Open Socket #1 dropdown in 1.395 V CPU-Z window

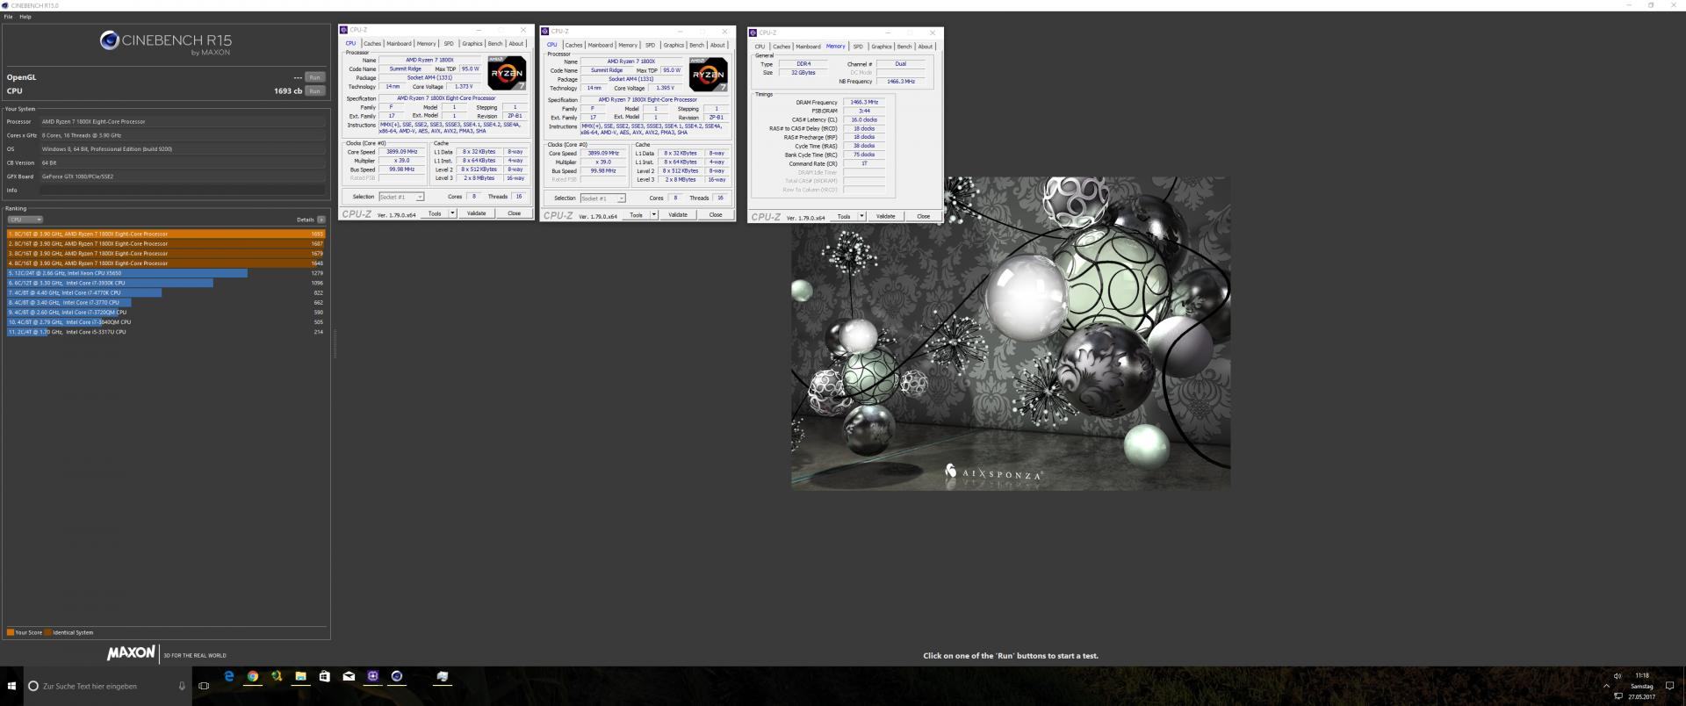602,198
